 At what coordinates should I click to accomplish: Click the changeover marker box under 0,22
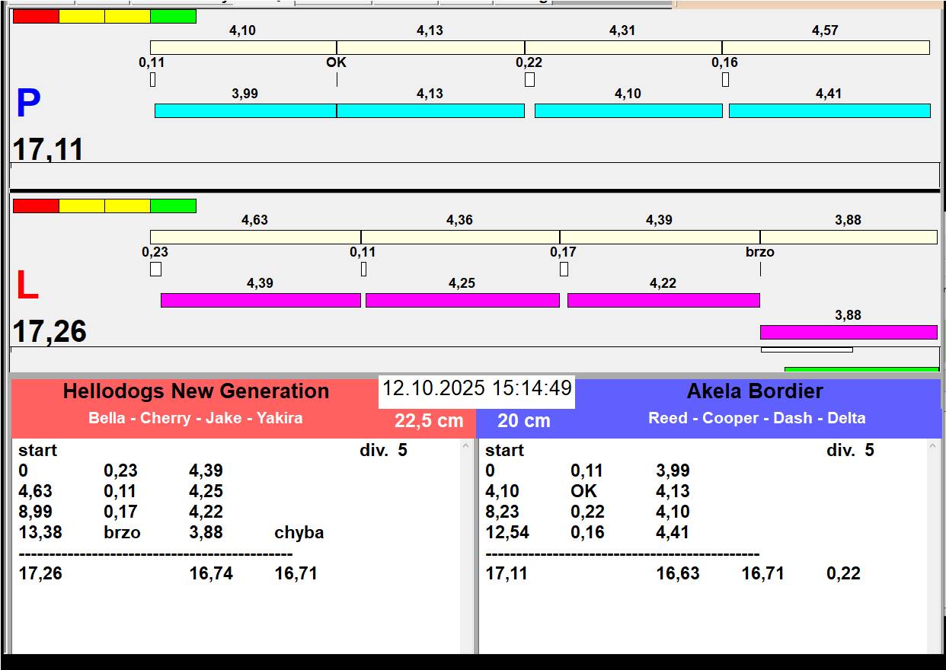pos(529,79)
